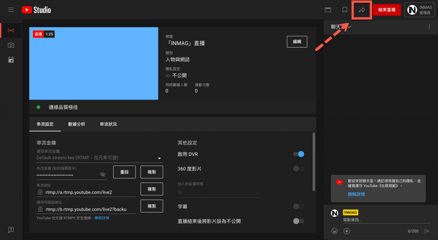Expand the 聊天室 chat dropdown
Viewport: 438px width, 240px height.
point(341,27)
